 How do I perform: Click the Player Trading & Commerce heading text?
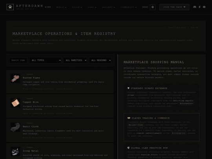pyautogui.click(x=151, y=118)
